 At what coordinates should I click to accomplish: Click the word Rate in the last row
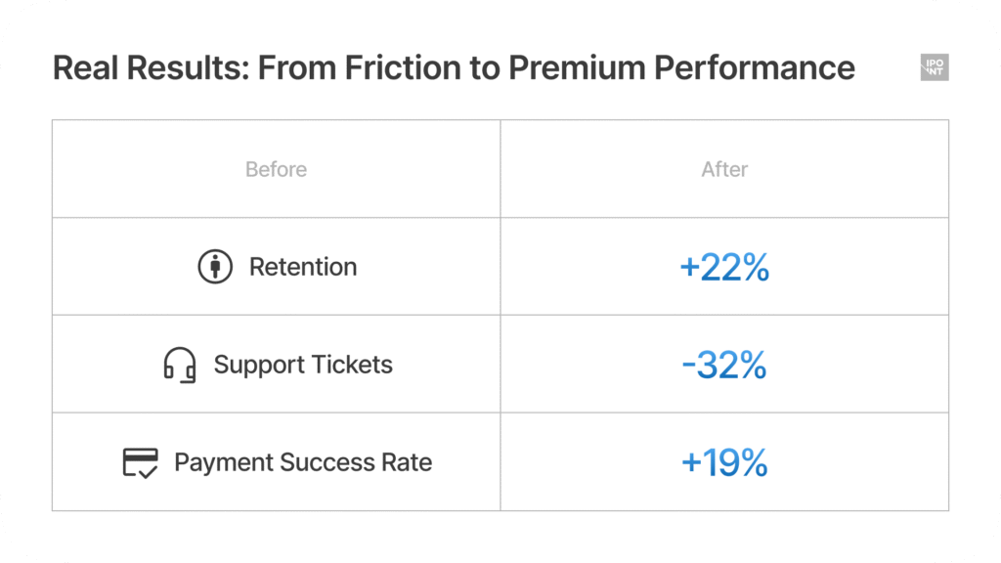coord(406,462)
